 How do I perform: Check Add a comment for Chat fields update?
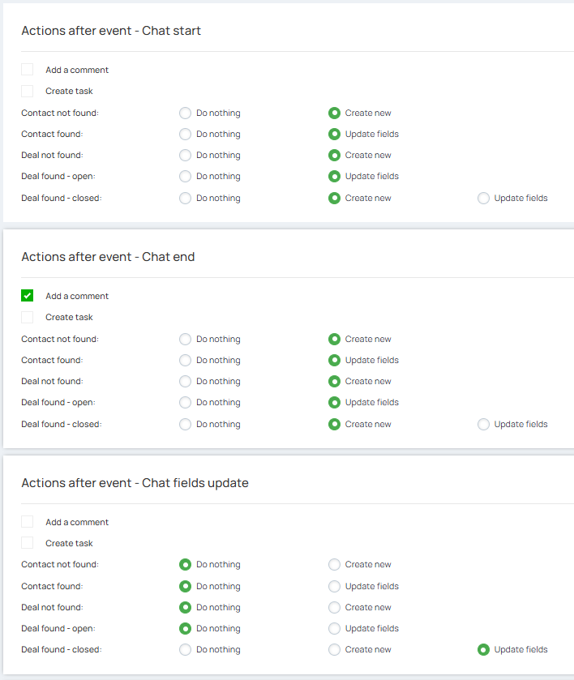pos(28,522)
